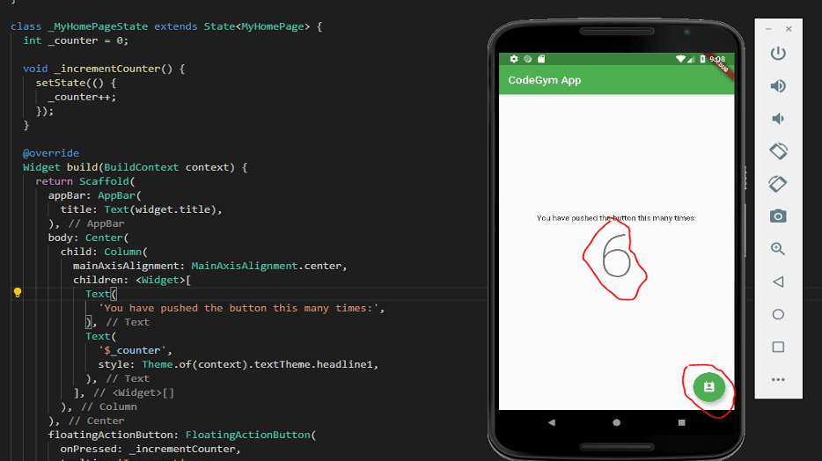822x461 pixels.
Task: Click the overview square in emulator toolbar
Action: pos(778,347)
